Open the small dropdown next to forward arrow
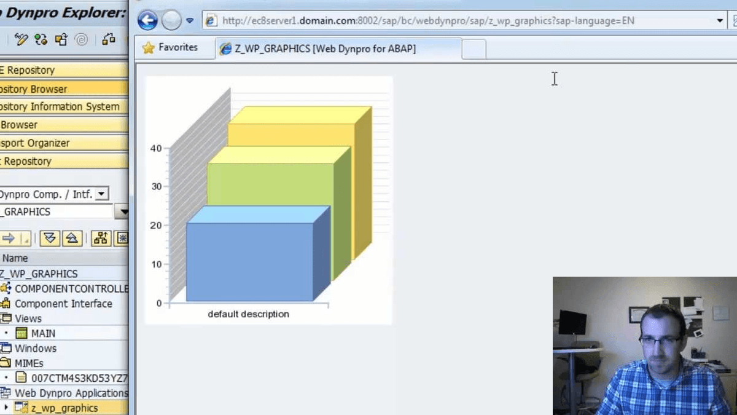737x415 pixels. [25, 239]
